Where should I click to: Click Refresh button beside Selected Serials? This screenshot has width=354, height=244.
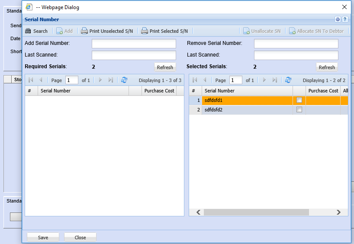point(327,67)
